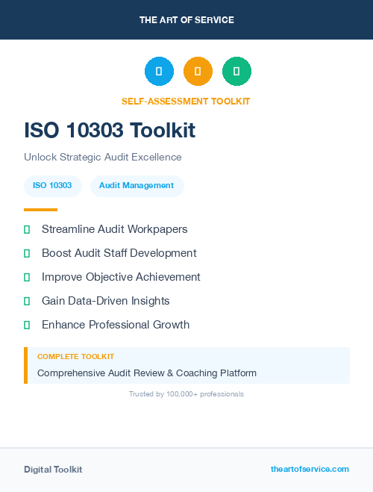The height and width of the screenshot is (492, 373).
Task: Click THE ART OF SERVICE header title
Action: point(186,20)
